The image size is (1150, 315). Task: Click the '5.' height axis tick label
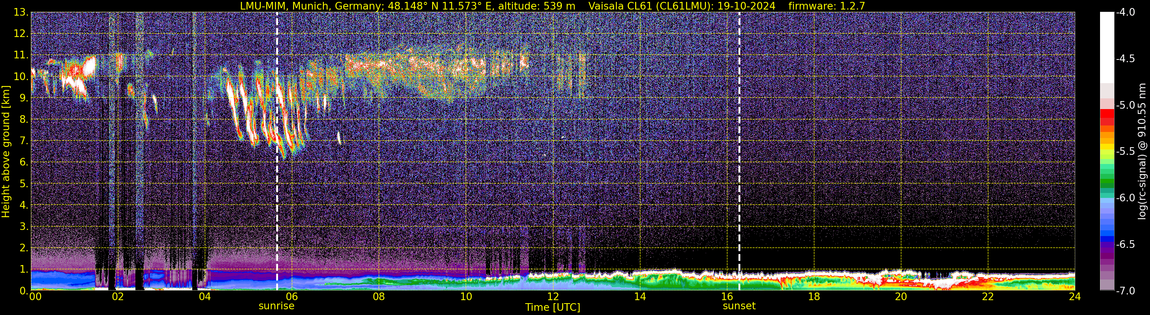click(x=24, y=184)
